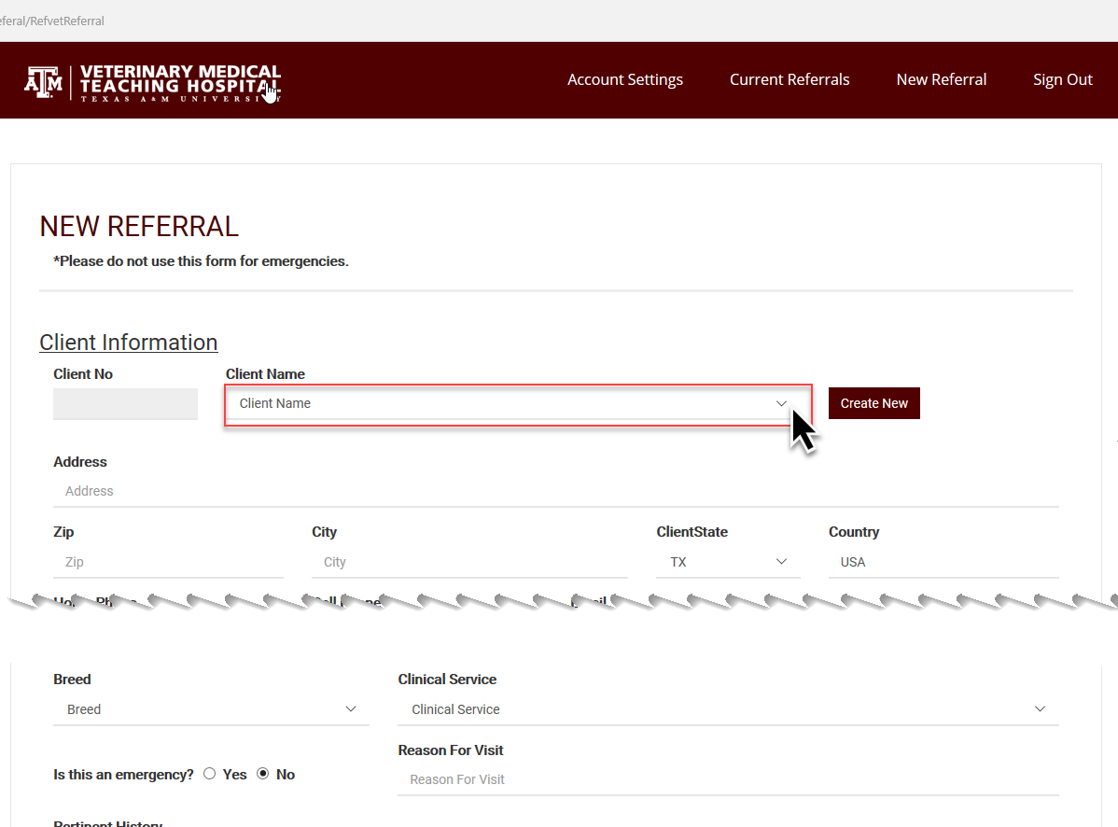Viewport: 1118px width, 827px height.
Task: Click the Texas A&M Veterinary Medical Teaching Hospital logo
Action: (x=153, y=83)
